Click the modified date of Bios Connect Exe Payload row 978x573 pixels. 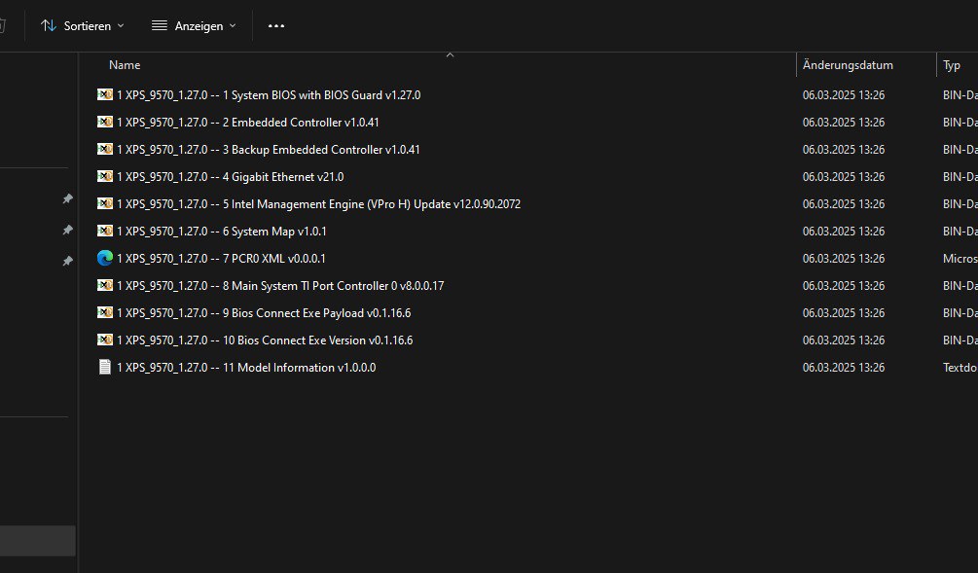point(844,313)
